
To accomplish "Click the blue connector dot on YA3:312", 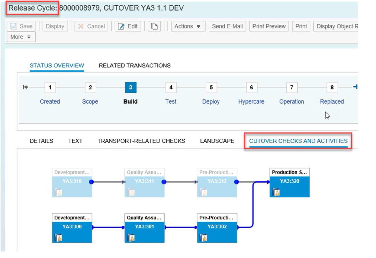I will pyautogui.click(x=237, y=182).
